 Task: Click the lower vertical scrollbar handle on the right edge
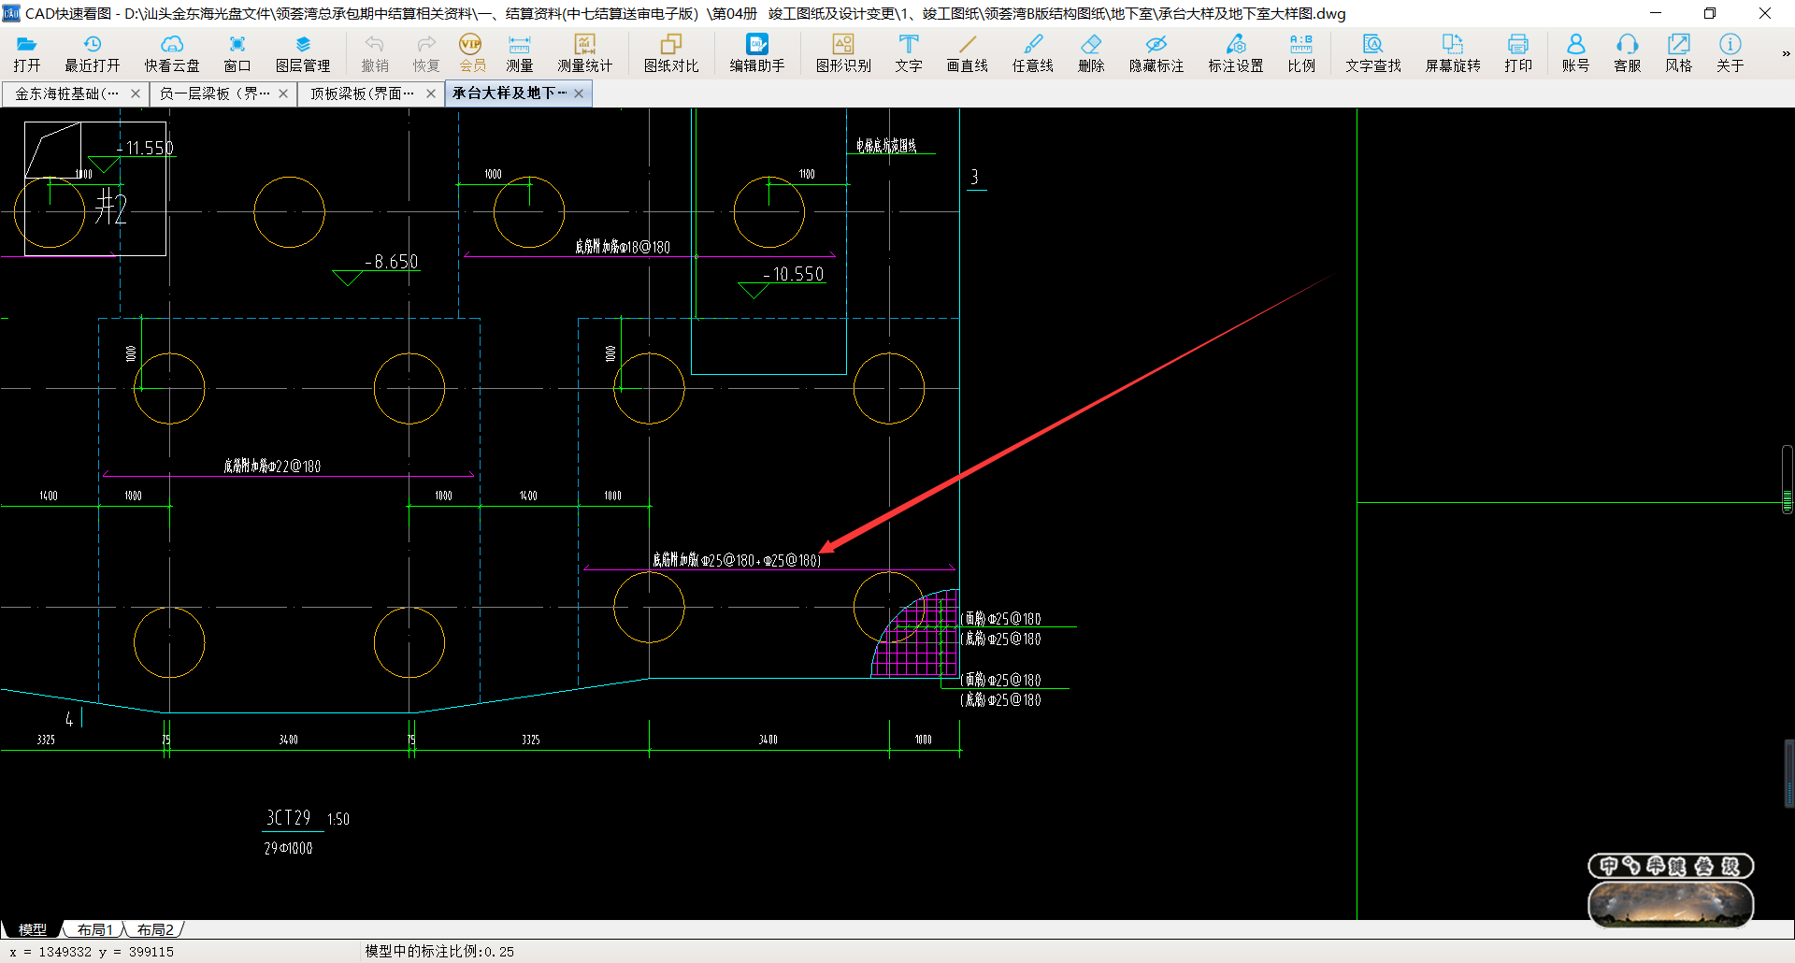(x=1788, y=773)
